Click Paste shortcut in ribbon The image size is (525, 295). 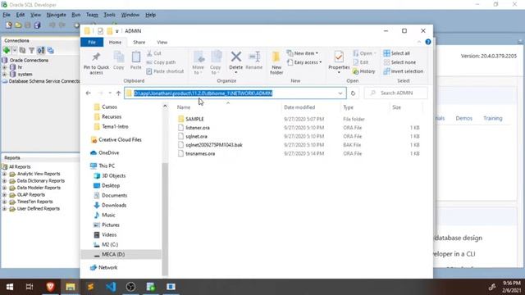click(165, 71)
